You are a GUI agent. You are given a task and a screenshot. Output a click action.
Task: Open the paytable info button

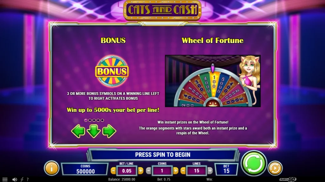coord(51,168)
